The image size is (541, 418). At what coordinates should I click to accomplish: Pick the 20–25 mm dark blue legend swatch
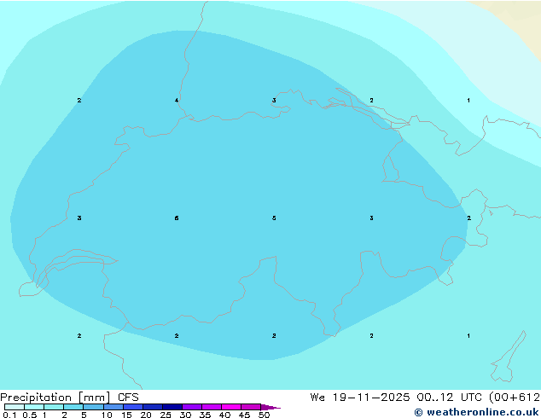pos(153,407)
